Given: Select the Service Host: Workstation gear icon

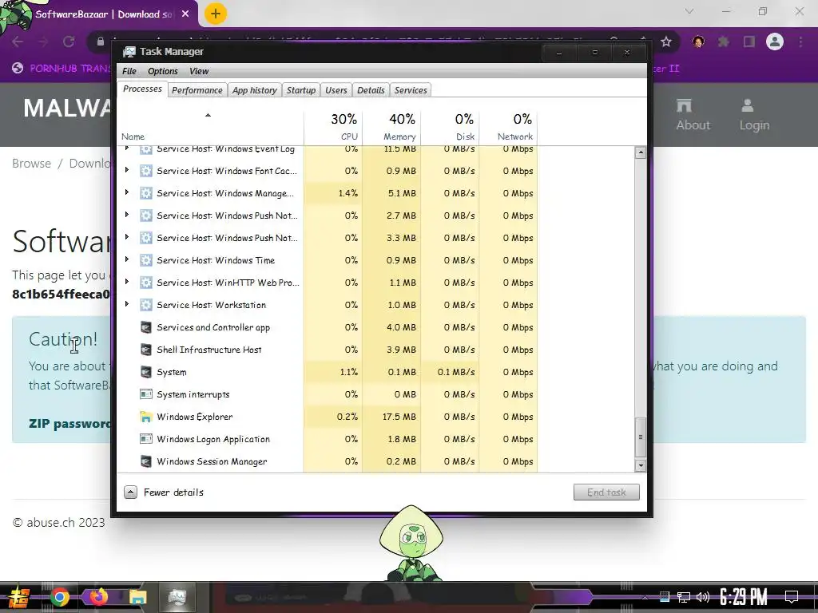Looking at the screenshot, I should pyautogui.click(x=146, y=305).
